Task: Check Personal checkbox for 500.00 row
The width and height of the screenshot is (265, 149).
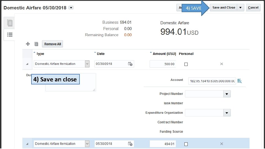Action: click(186, 64)
